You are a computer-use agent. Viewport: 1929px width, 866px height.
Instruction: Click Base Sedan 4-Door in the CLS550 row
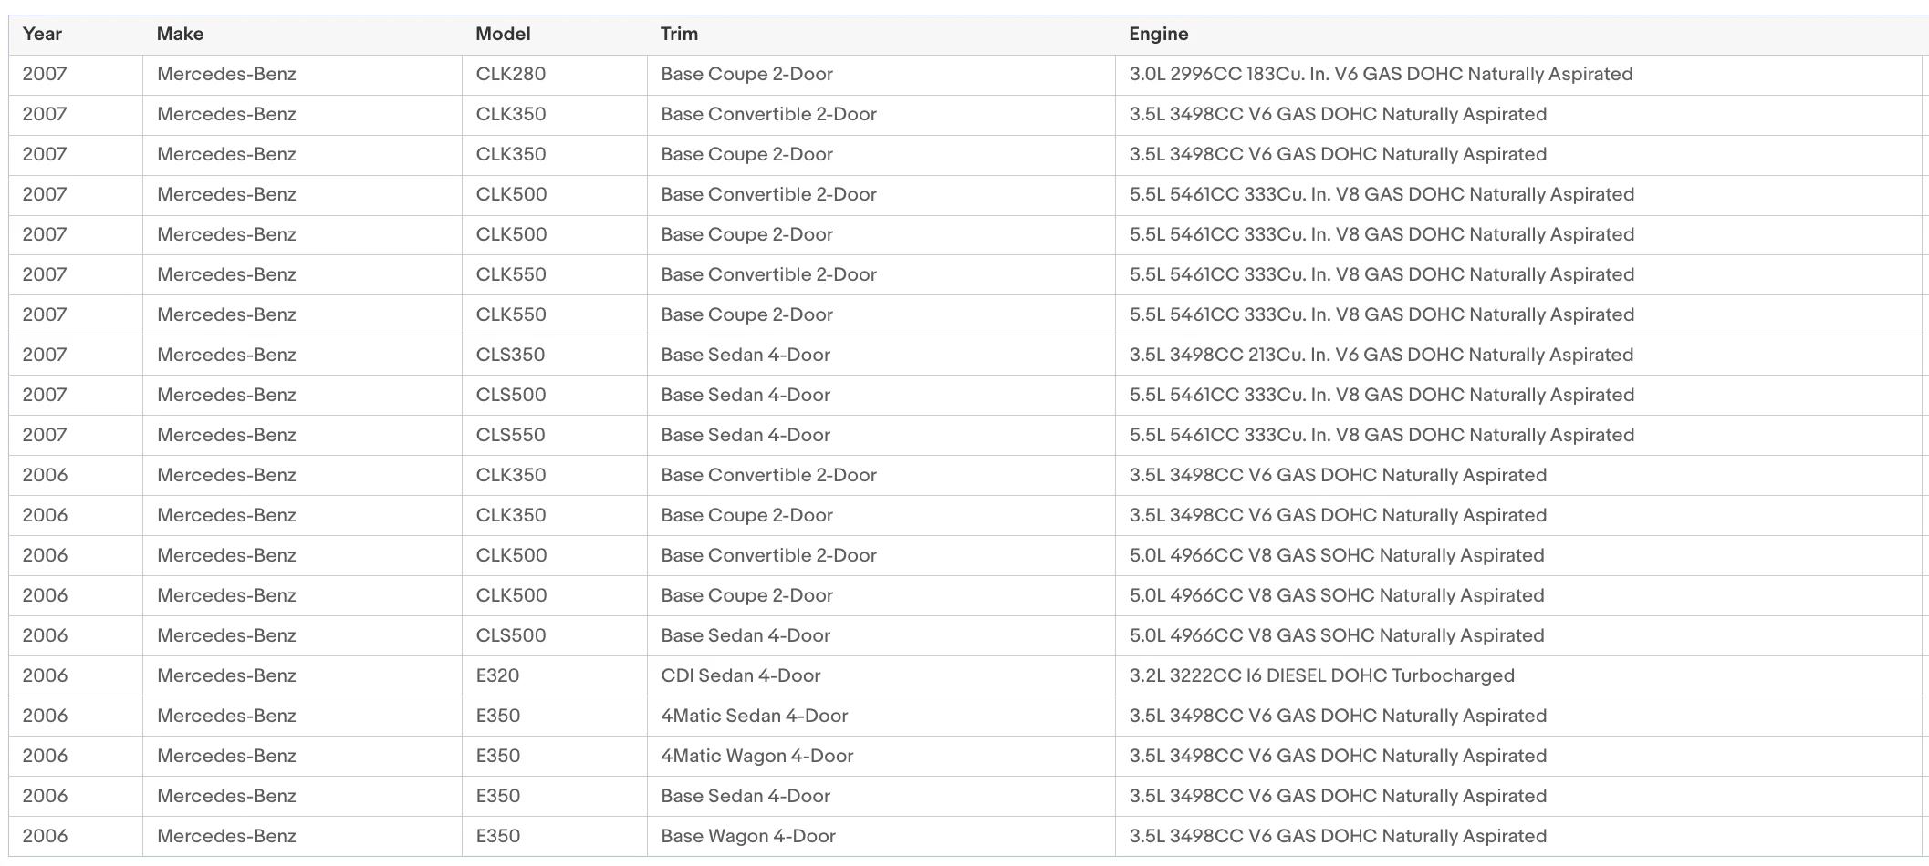point(881,436)
